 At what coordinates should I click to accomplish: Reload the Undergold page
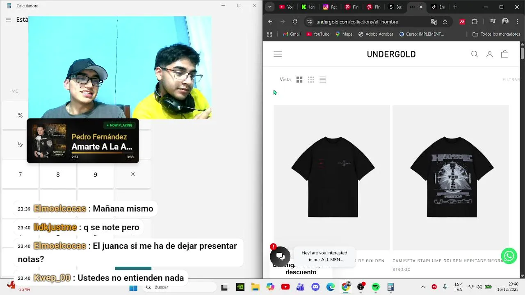click(x=294, y=22)
